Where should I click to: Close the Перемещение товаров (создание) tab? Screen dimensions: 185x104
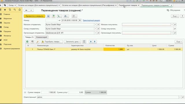pos(171,5)
